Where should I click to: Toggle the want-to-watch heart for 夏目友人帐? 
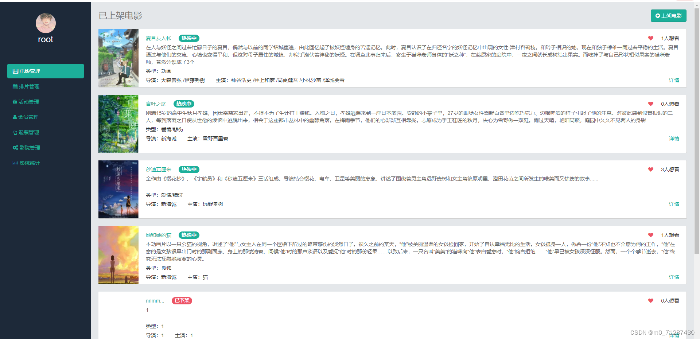click(x=651, y=38)
